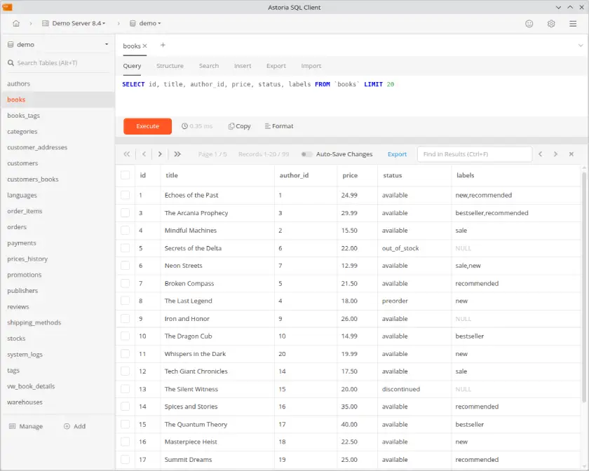Viewport: 589px width, 471px height.
Task: Open the Import tab
Action: pos(311,66)
